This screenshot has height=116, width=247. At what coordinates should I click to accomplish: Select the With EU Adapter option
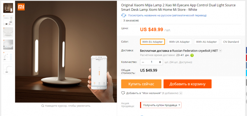(x=153, y=42)
